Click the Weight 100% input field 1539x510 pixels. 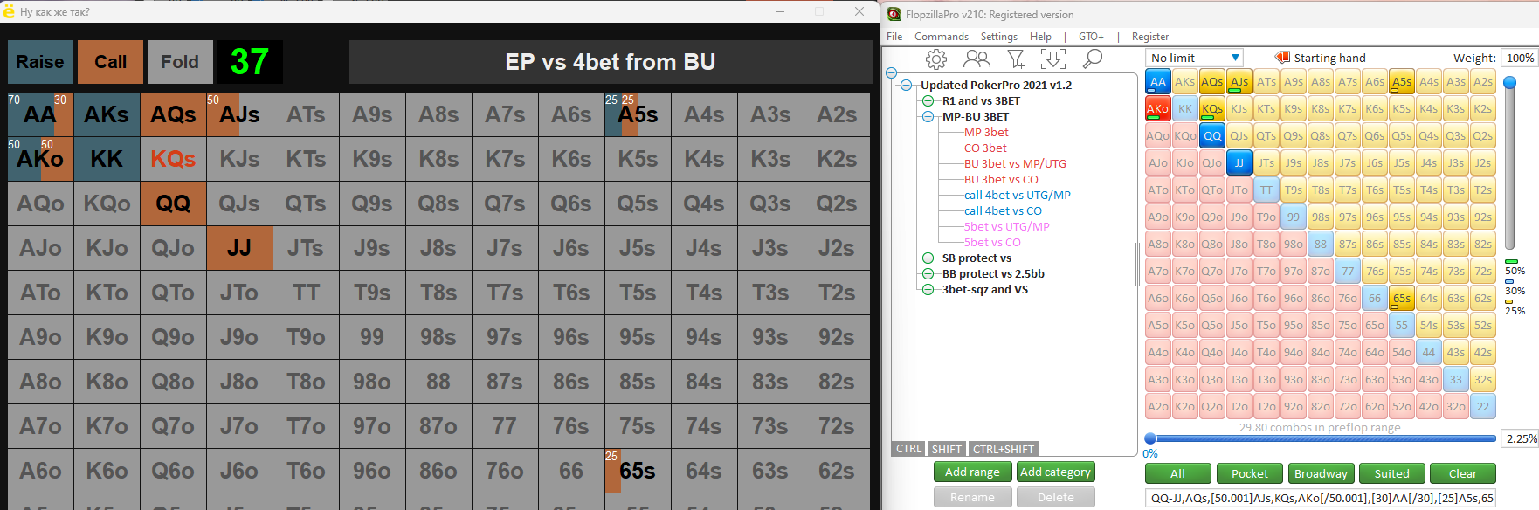(1519, 58)
